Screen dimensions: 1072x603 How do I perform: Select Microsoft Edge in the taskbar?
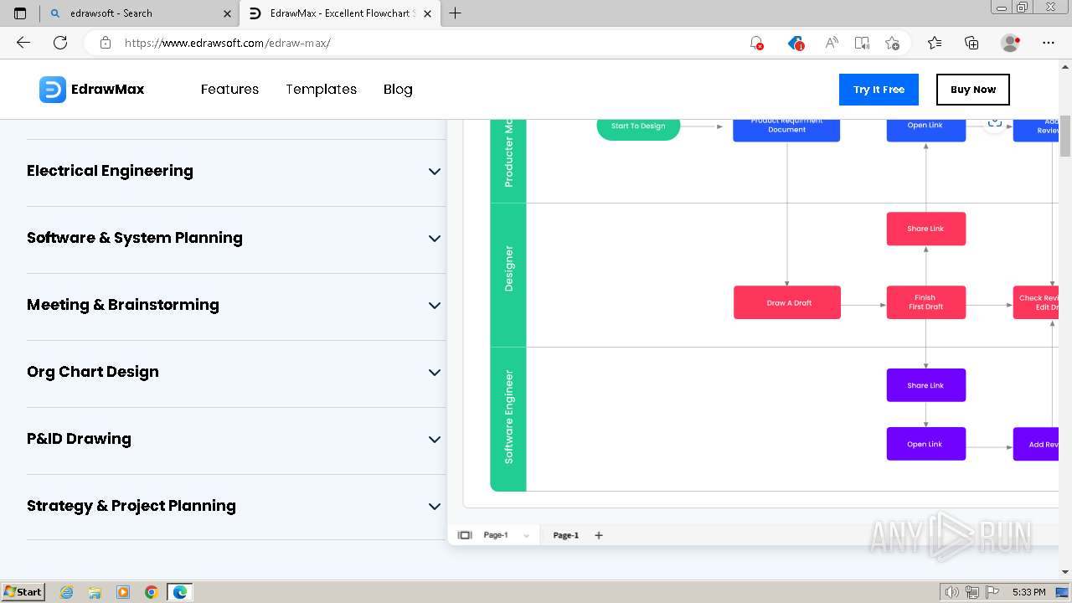(180, 592)
